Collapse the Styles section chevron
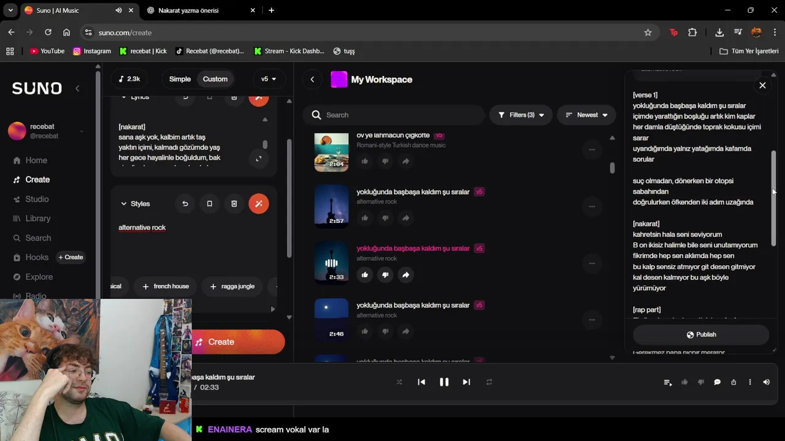 click(123, 204)
